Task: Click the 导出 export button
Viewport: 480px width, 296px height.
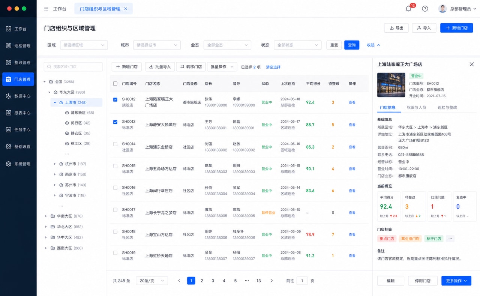Action: point(396,28)
